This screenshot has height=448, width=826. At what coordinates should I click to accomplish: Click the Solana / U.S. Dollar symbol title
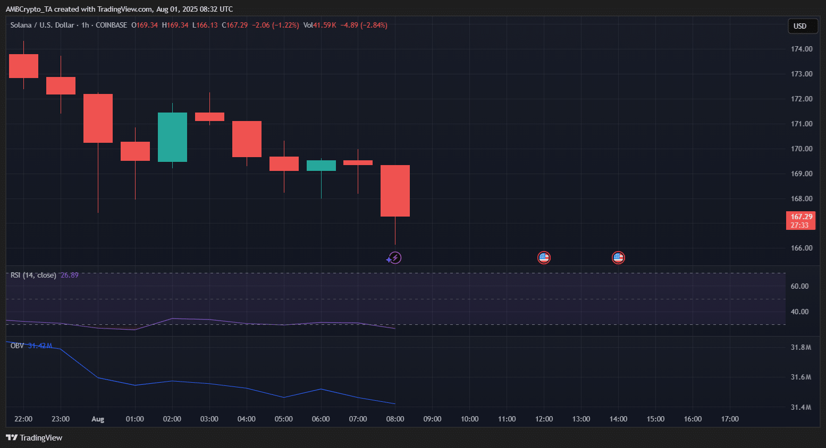pos(42,25)
